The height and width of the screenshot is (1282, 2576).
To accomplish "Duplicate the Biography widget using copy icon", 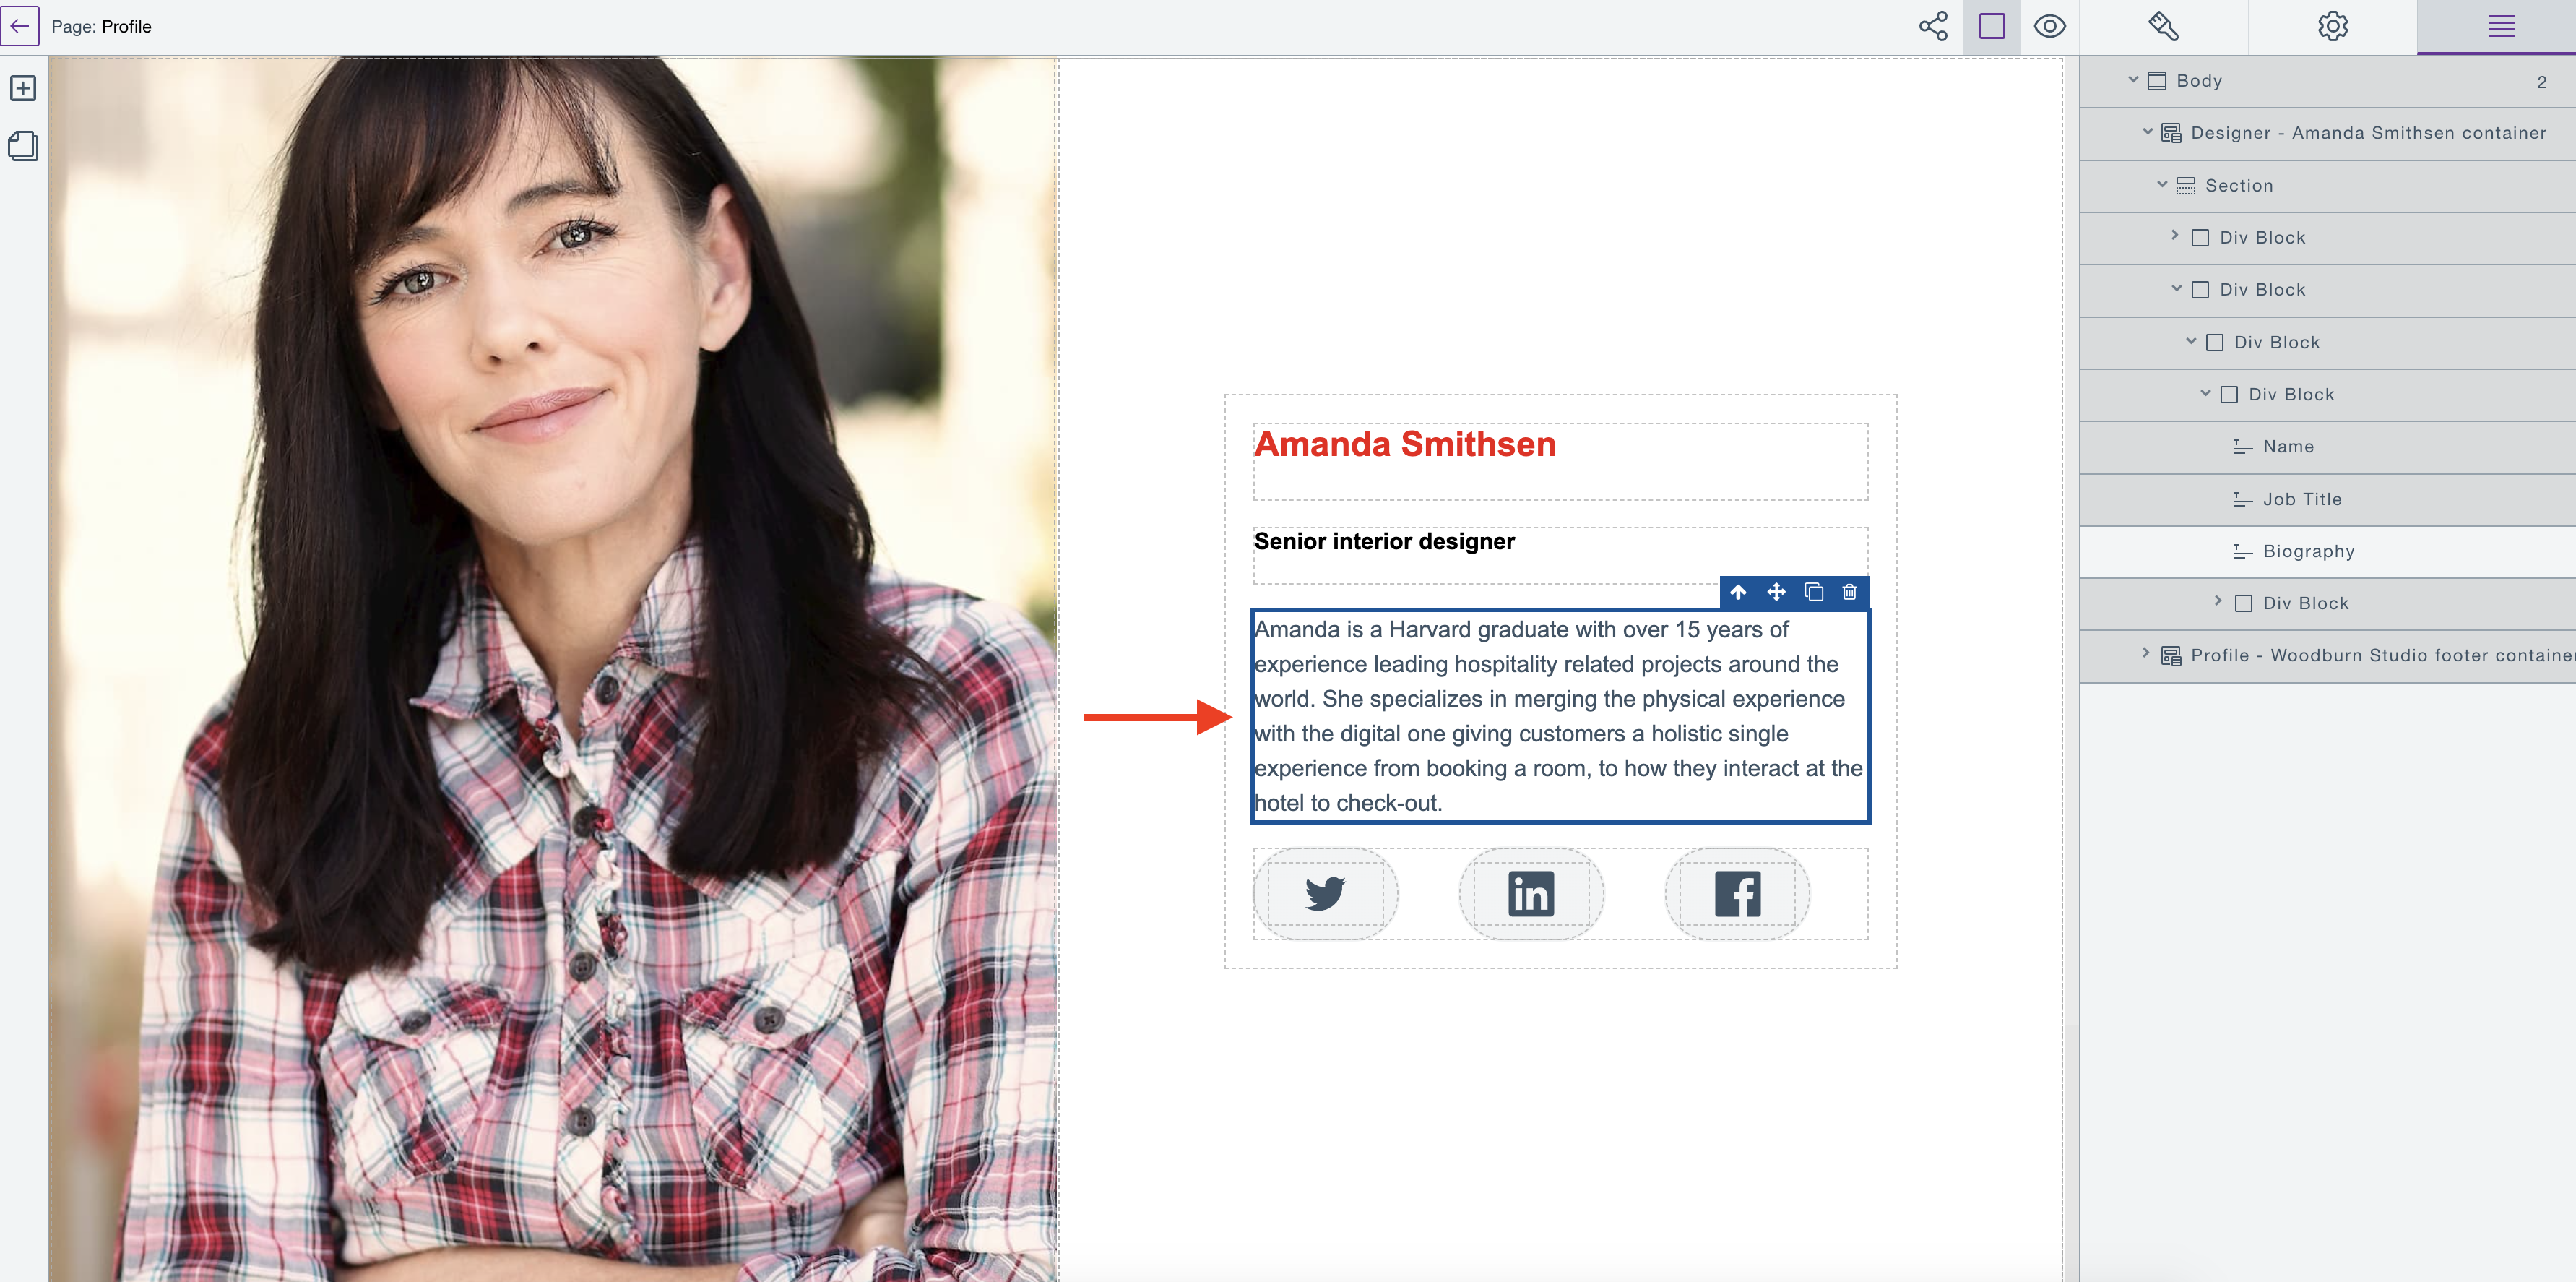I will pos(1813,593).
